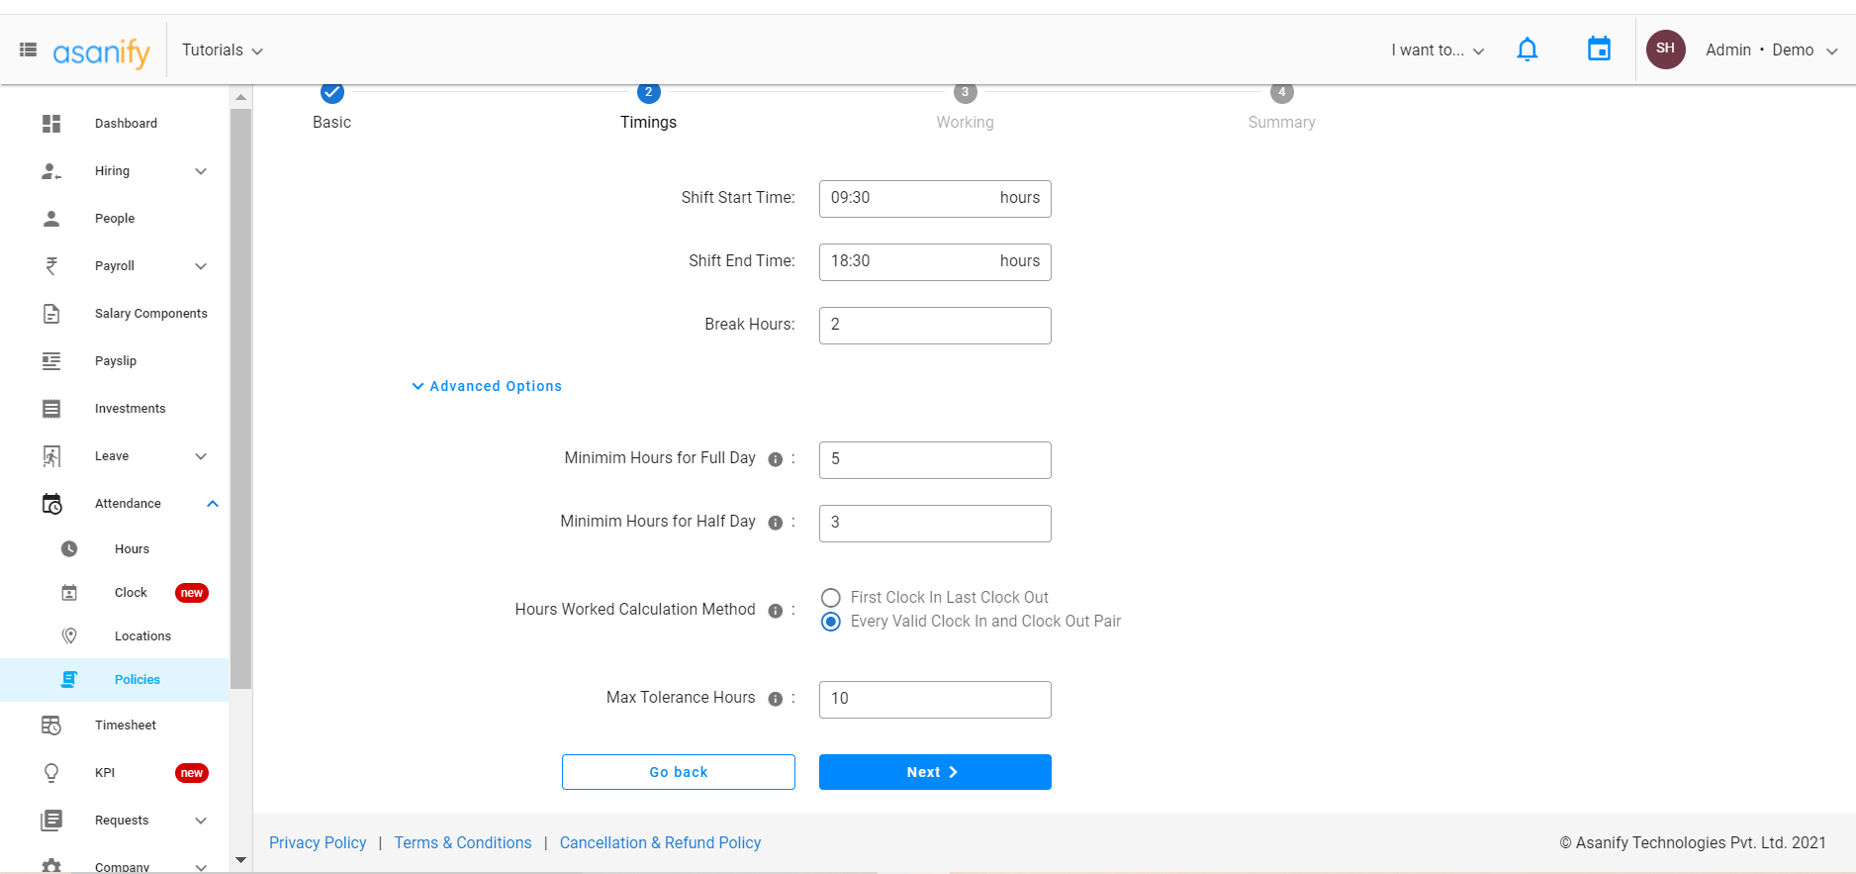Select Every Valid Clock In and Clock Out Pair

pos(831,622)
